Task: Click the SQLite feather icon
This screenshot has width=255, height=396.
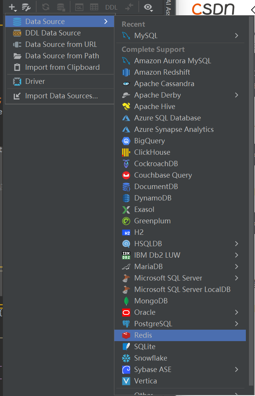Action: 126,346
